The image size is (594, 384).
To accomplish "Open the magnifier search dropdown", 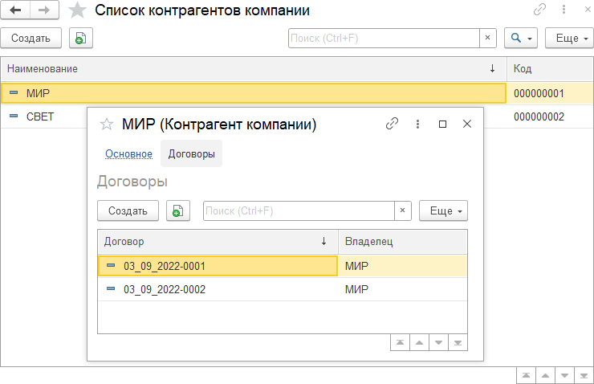I will [x=521, y=38].
